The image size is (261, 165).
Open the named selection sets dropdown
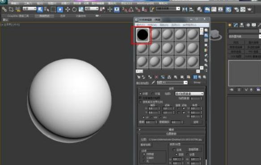[168, 8]
